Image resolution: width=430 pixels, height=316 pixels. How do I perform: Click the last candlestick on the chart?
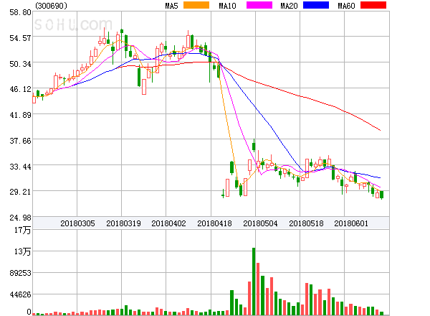(382, 195)
